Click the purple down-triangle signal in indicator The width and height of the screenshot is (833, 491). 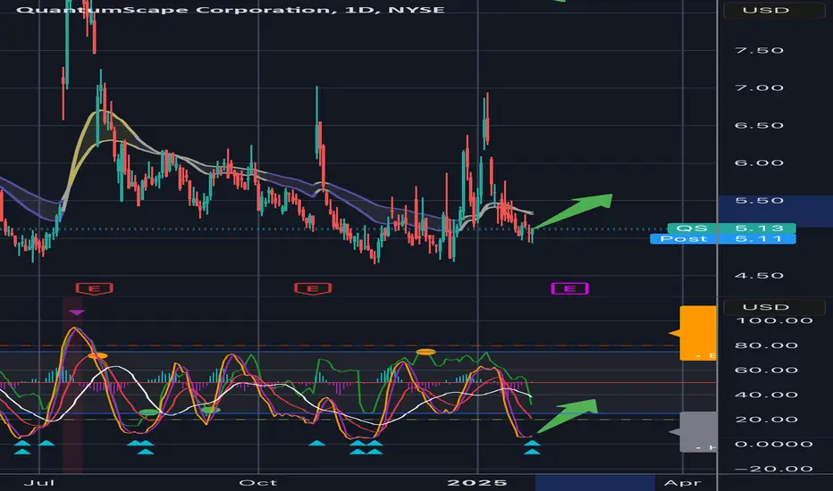[x=77, y=312]
